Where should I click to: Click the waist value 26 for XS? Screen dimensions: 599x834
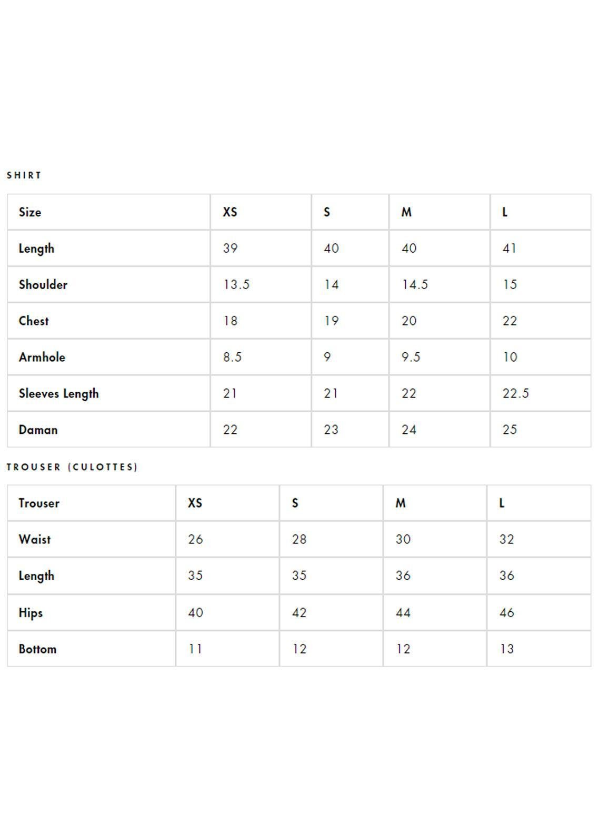(195, 540)
